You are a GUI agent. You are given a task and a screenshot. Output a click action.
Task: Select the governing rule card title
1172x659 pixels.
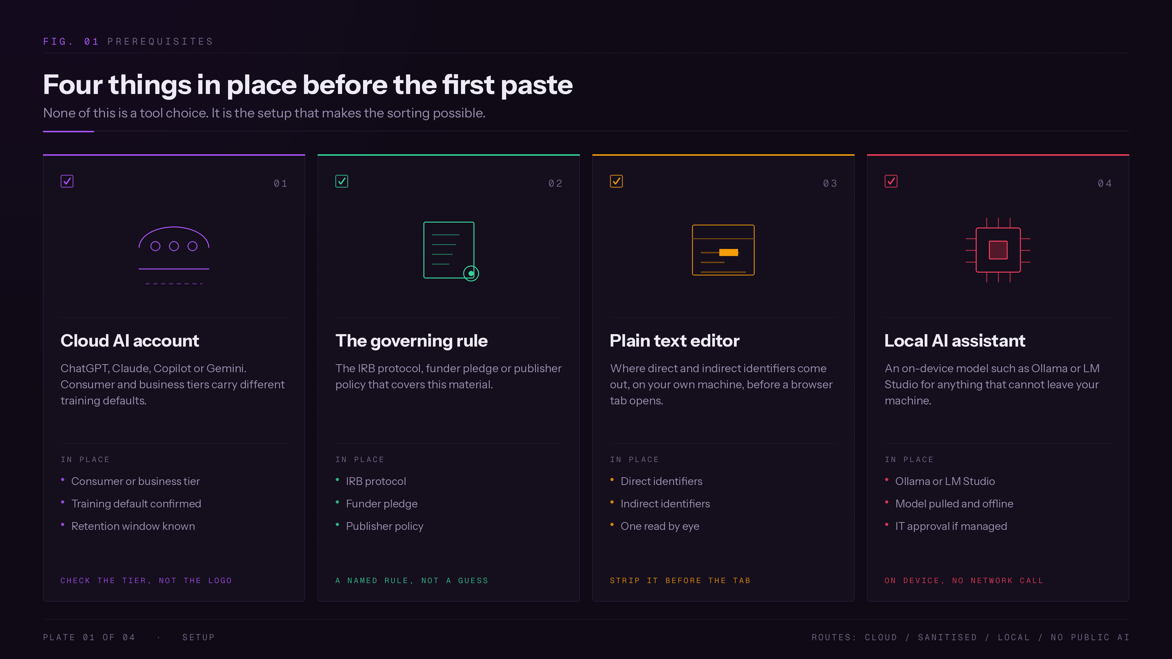412,341
